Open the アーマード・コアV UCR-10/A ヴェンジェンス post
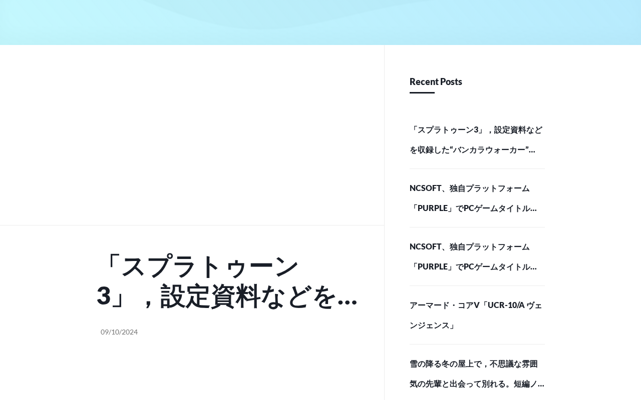Screen dimensions: 641x400 click(x=477, y=315)
